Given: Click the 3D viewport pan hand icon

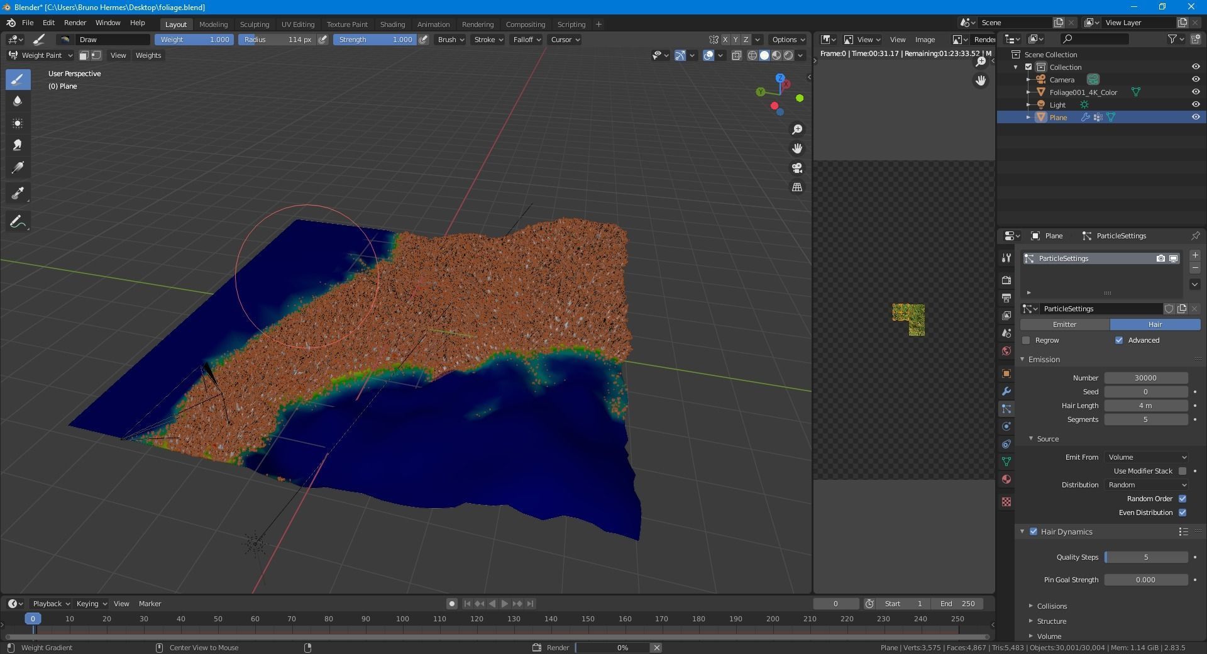Looking at the screenshot, I should pos(797,148).
